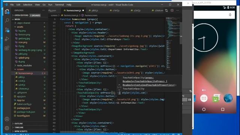The width and height of the screenshot is (240, 135).
Task: Open babel.config.js in the explorer
Action: pos(24,104)
